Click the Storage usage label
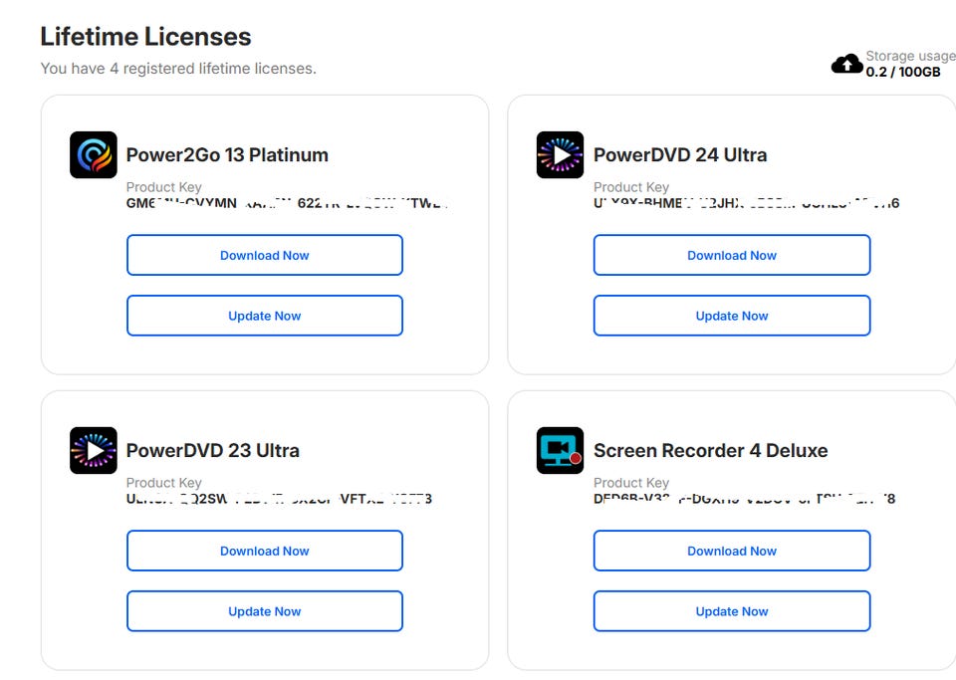The image size is (956, 680). [910, 56]
